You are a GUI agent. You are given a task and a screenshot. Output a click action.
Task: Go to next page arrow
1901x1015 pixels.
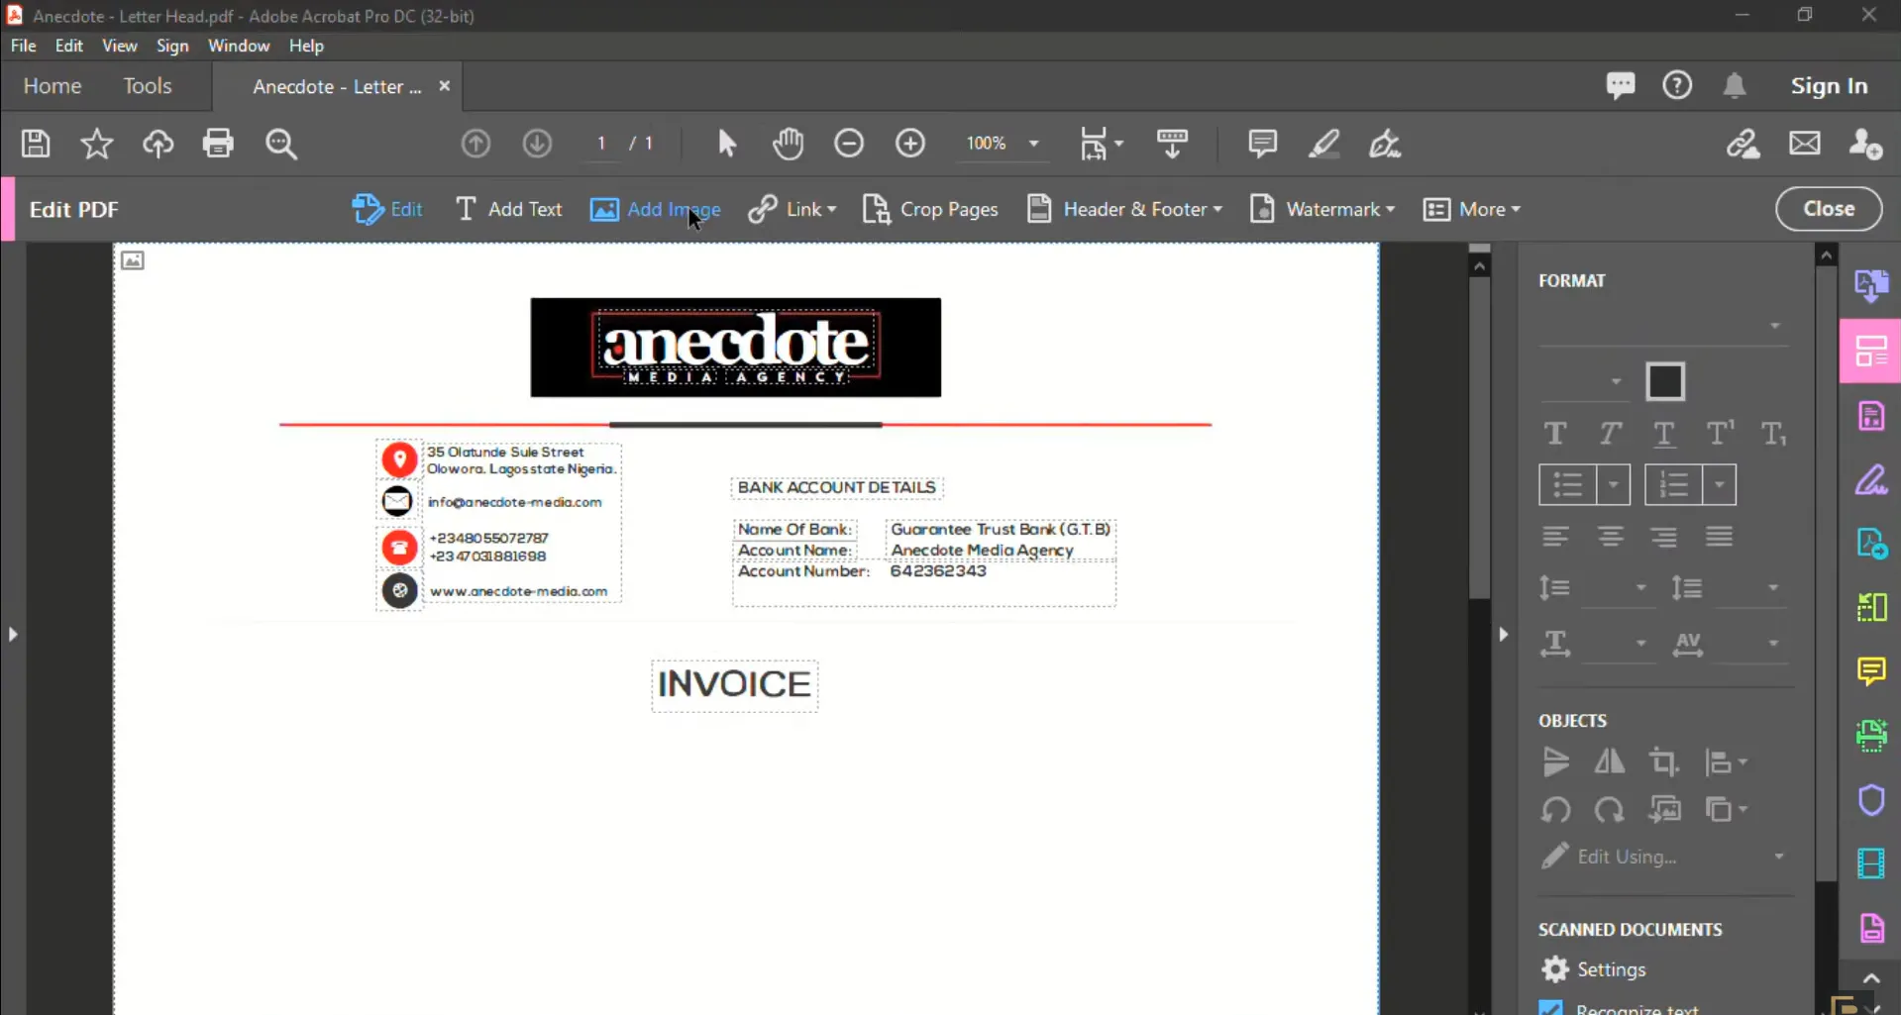537,144
